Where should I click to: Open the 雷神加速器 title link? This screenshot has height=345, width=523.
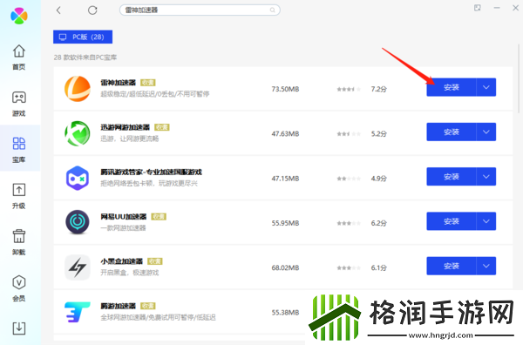pos(118,83)
